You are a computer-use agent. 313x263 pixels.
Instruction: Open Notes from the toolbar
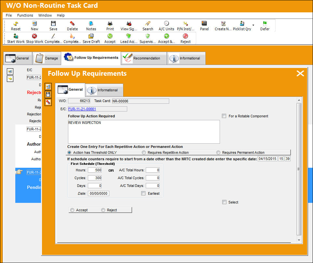pos(91,24)
